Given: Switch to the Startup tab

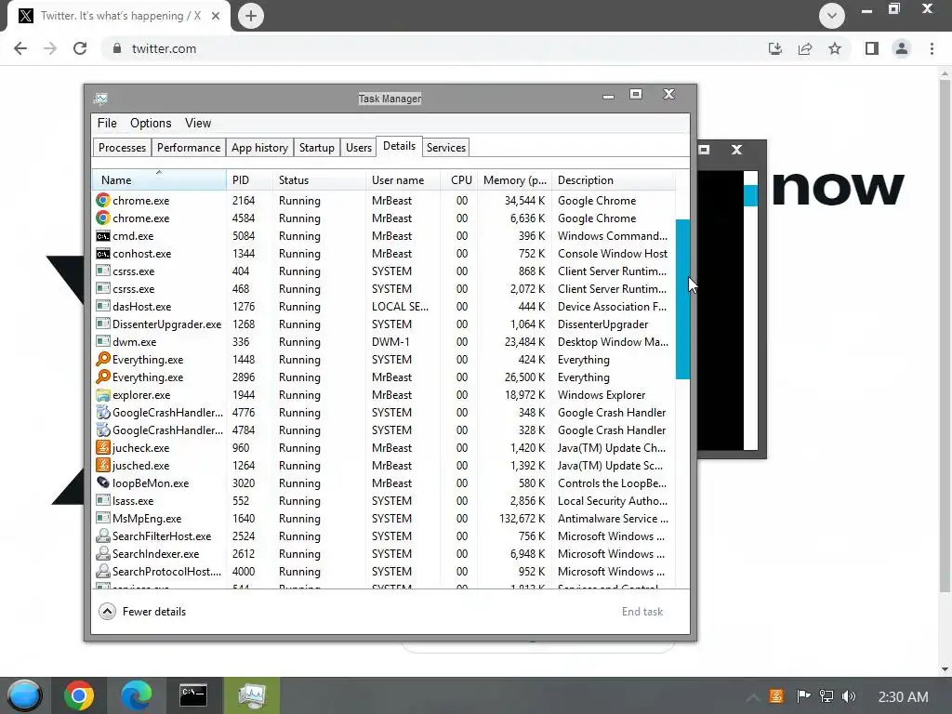Looking at the screenshot, I should pyautogui.click(x=317, y=148).
